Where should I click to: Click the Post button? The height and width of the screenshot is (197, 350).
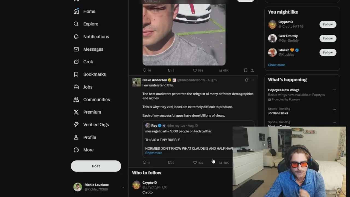click(x=96, y=166)
